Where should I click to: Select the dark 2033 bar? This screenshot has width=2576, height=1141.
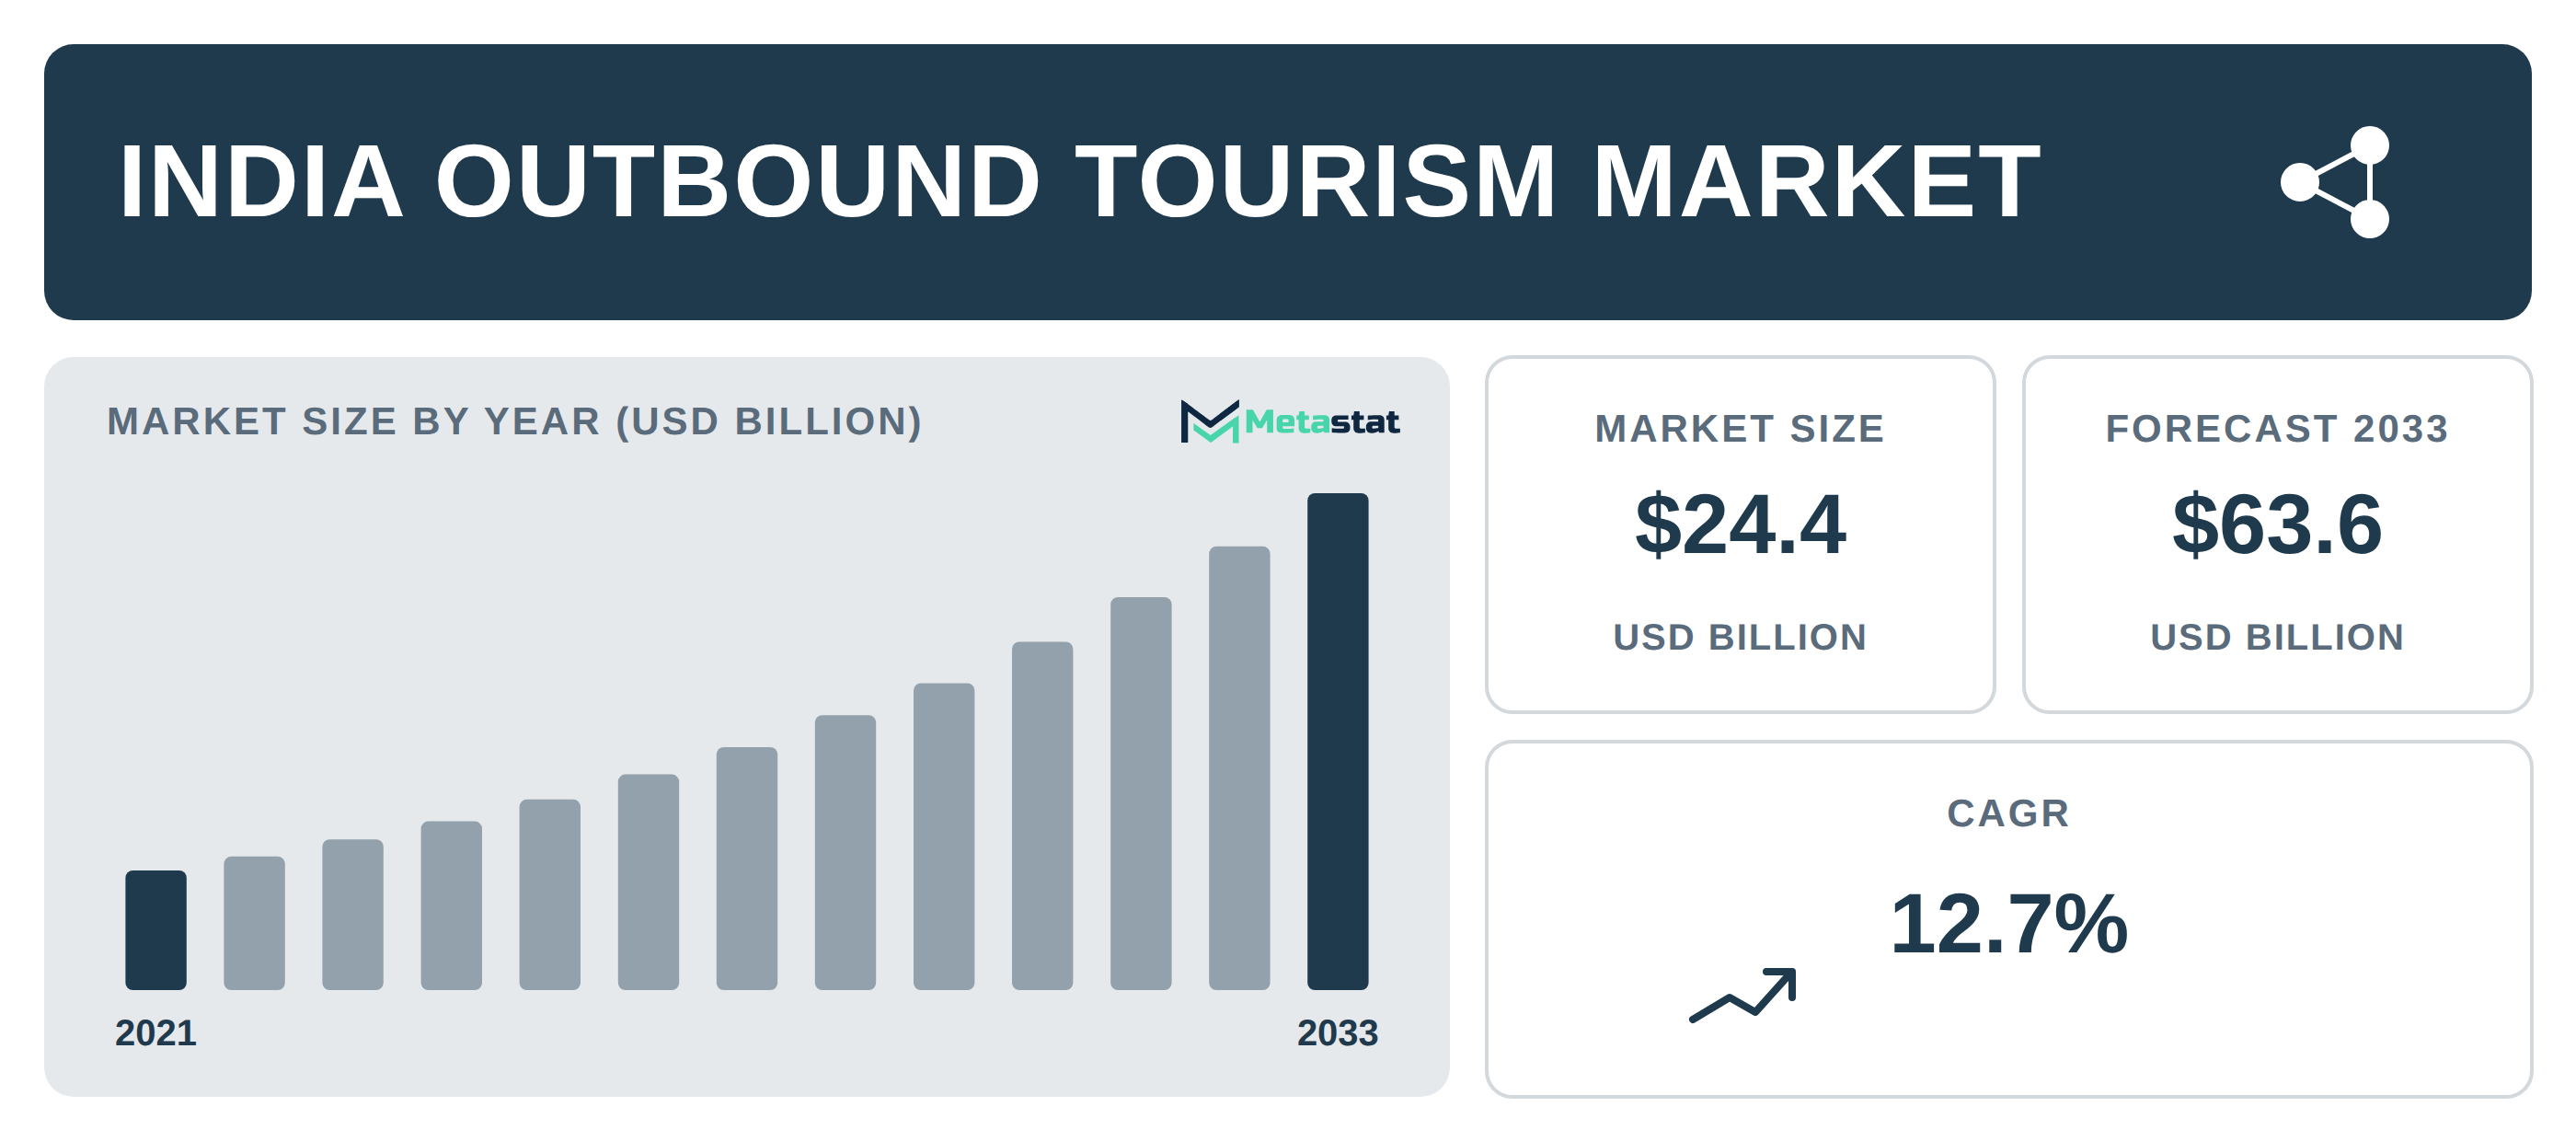tap(1338, 741)
